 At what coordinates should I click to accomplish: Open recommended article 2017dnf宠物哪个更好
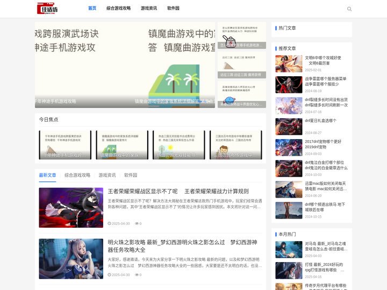point(323,144)
